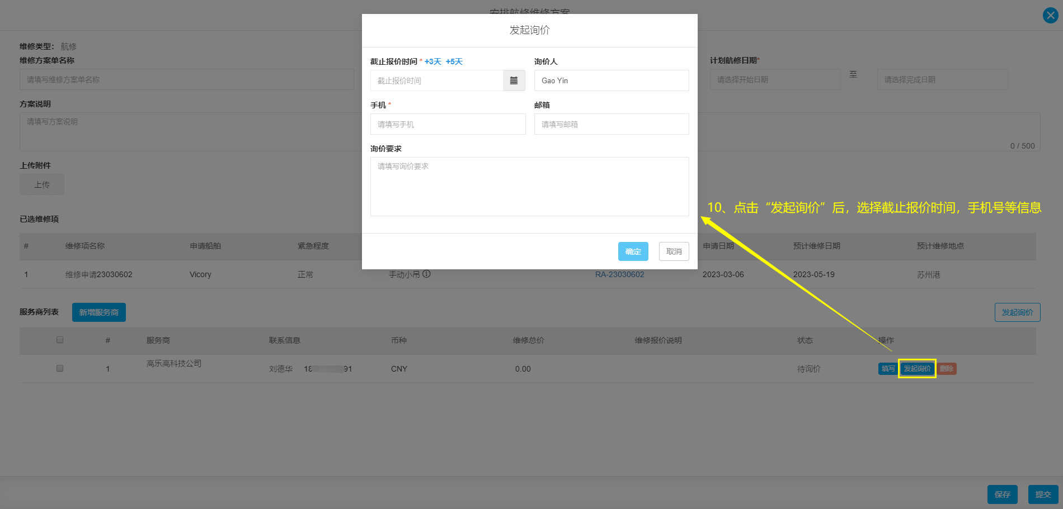Click the Vicory ship name cell

[x=200, y=274]
